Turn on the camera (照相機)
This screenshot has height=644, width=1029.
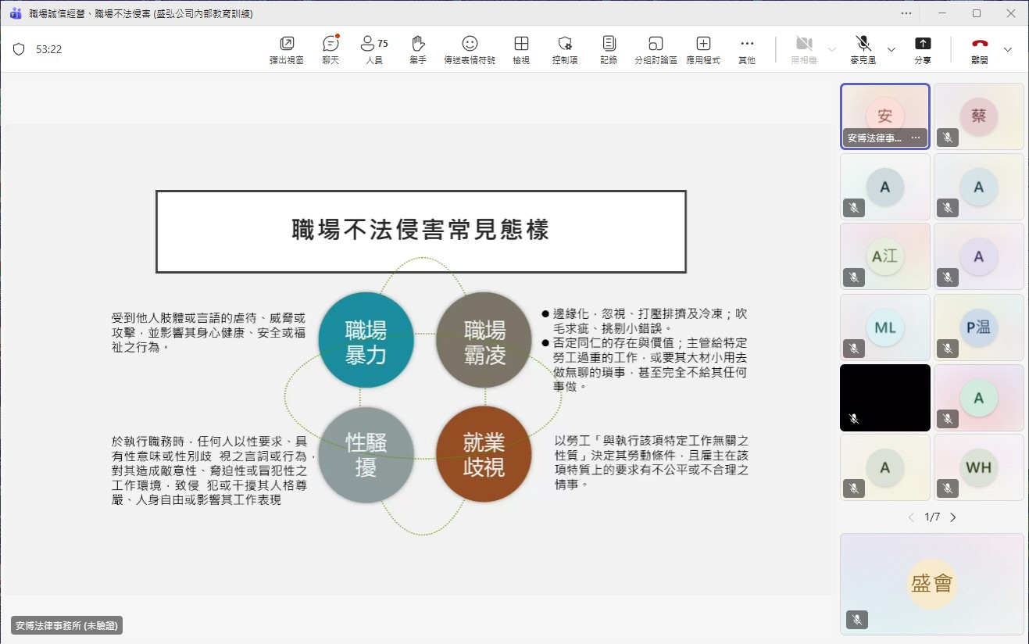(804, 49)
